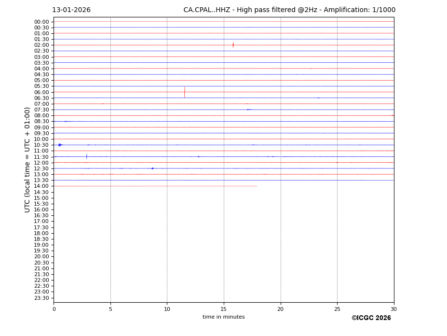Click the blue burst starting the 10:30 trace
The width and height of the screenshot is (447, 336).
60,145
